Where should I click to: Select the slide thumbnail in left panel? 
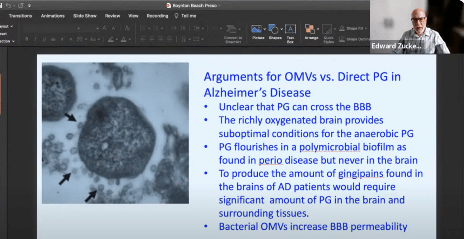click(x=0, y=94)
